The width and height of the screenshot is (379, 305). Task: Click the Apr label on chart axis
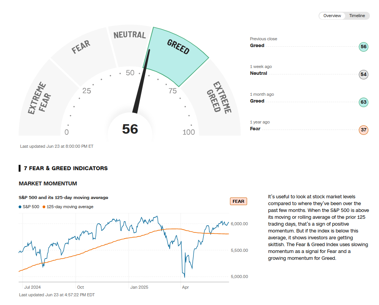(x=186, y=287)
